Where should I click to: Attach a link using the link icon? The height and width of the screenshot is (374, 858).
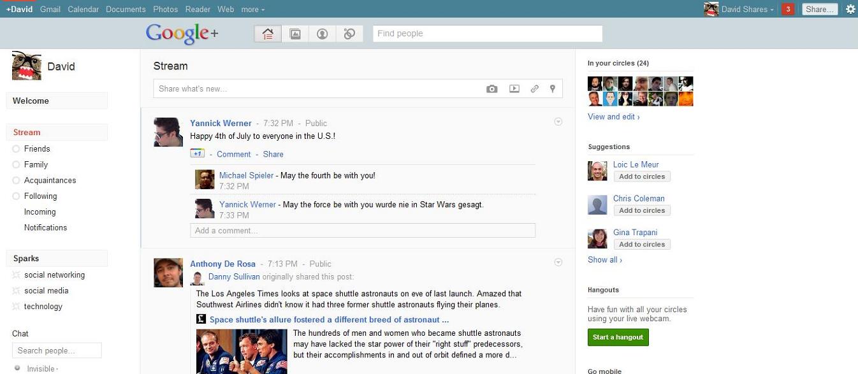click(534, 89)
